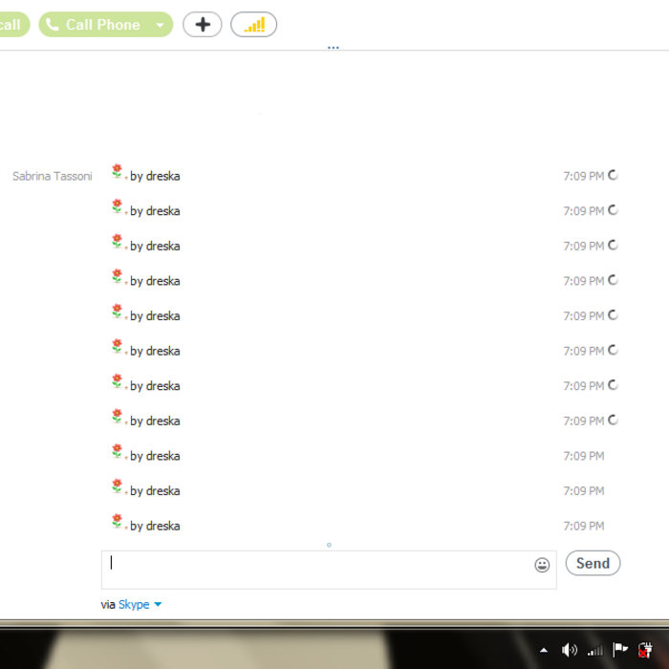Open the emoticon picker smiley
Screen dimensions: 669x669
click(x=542, y=565)
